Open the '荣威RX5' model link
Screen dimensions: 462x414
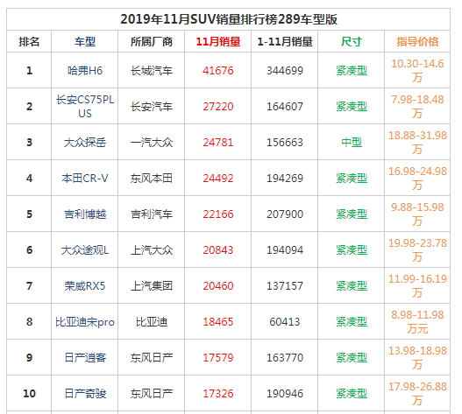pyautogui.click(x=85, y=286)
